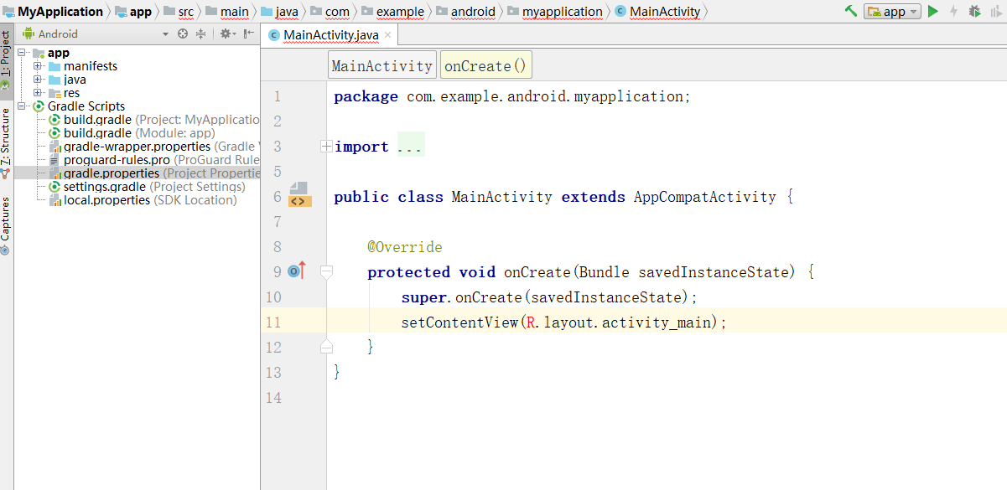The image size is (1007, 490).
Task: Run the app with green play button
Action: click(x=933, y=12)
